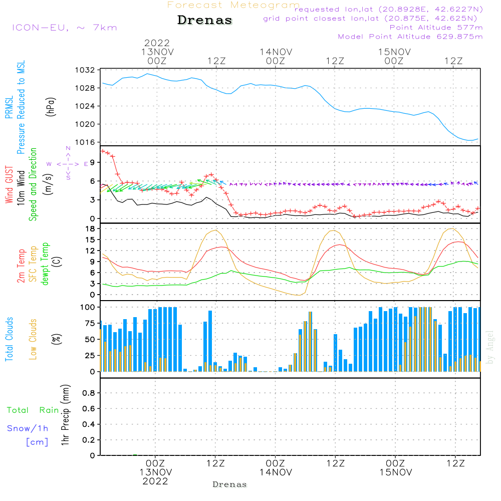Click the 'Pressure Reduced to MSL' label
Viewport: 501px width, 501px height.
coord(21,107)
